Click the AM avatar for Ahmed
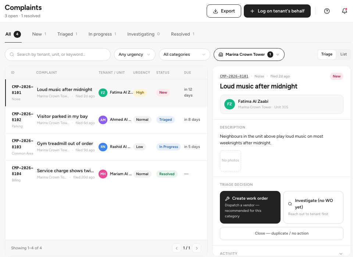 [x=103, y=120]
